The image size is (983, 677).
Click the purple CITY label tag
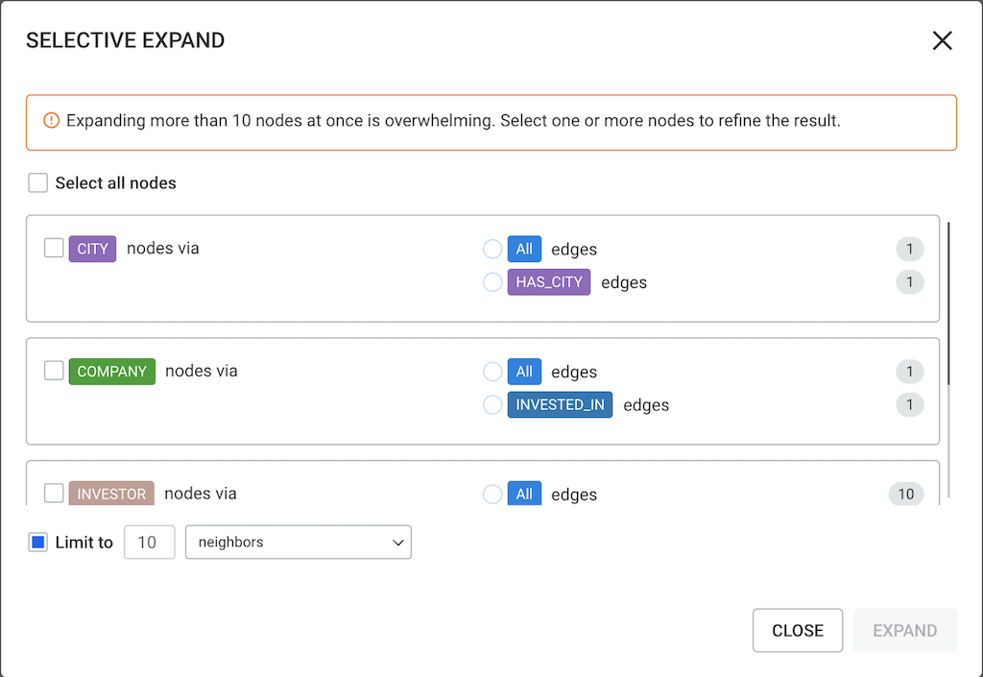93,249
